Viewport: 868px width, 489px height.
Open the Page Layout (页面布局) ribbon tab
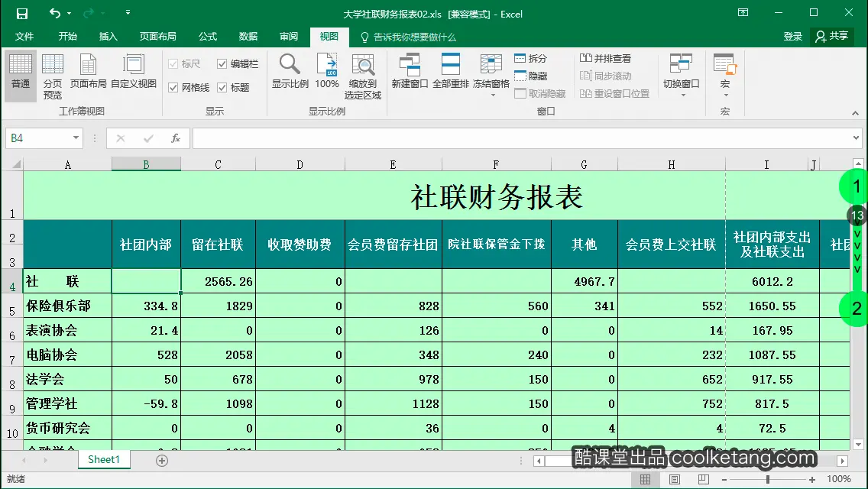pyautogui.click(x=157, y=37)
